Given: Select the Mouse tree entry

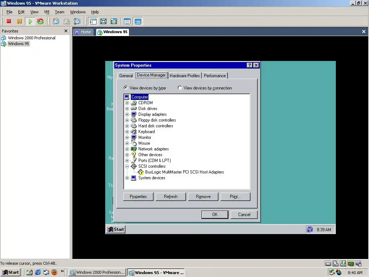Looking at the screenshot, I should pyautogui.click(x=144, y=143).
